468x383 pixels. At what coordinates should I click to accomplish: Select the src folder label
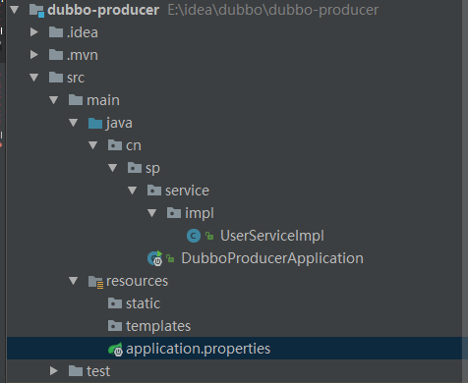click(x=76, y=78)
